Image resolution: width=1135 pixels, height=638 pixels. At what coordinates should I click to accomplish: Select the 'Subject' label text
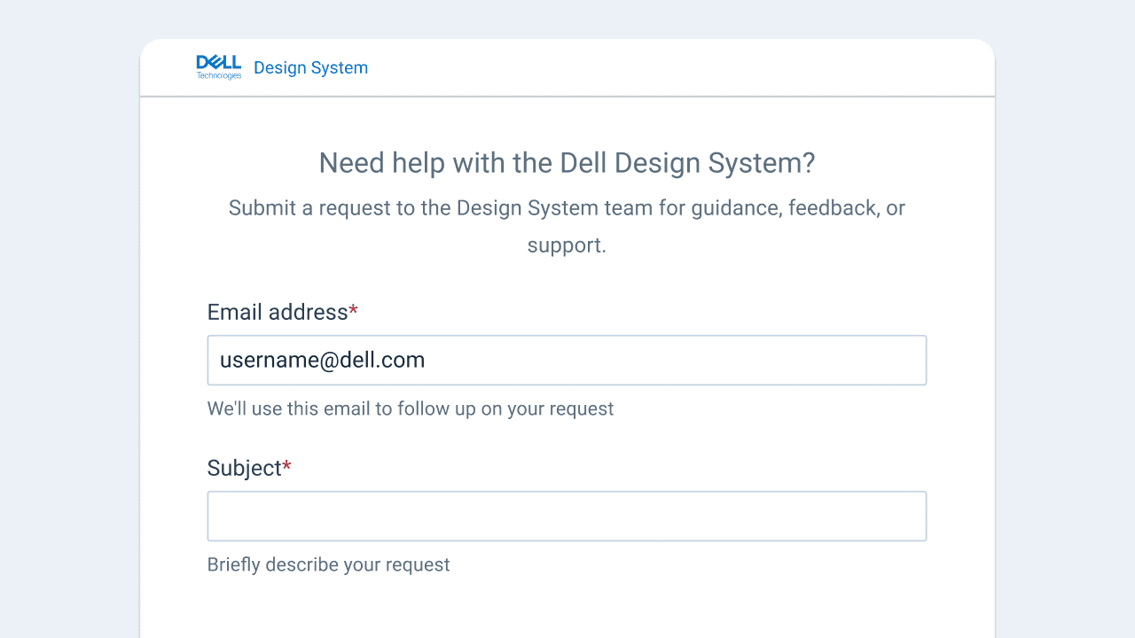[245, 468]
